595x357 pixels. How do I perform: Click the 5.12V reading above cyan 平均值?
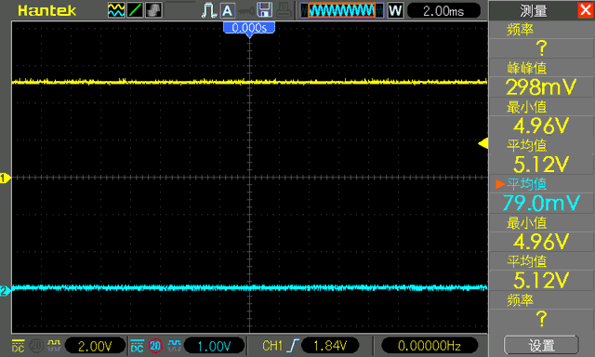coord(541,165)
